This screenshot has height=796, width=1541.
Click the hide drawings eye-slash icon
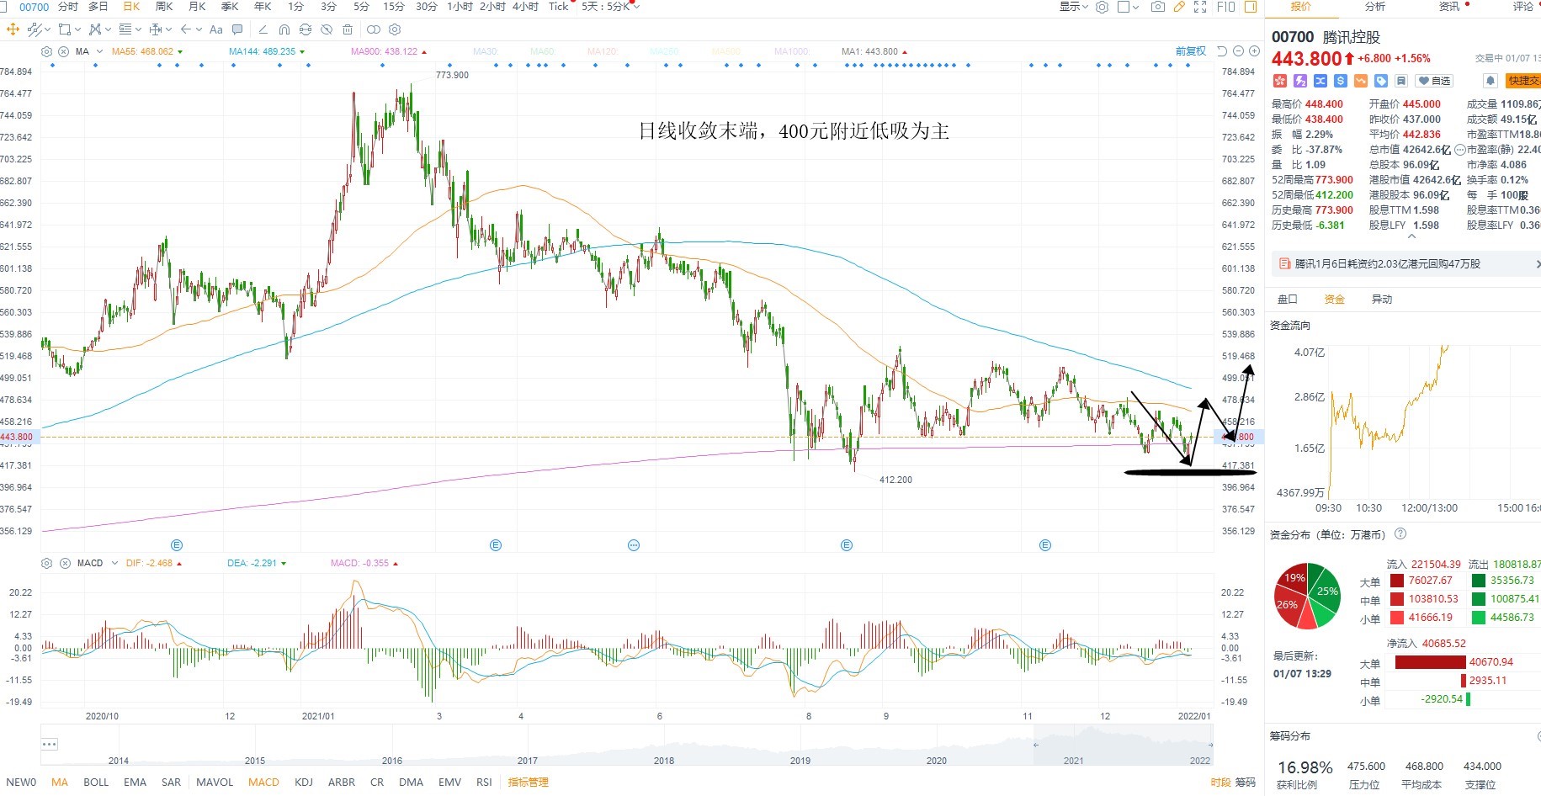pos(326,29)
